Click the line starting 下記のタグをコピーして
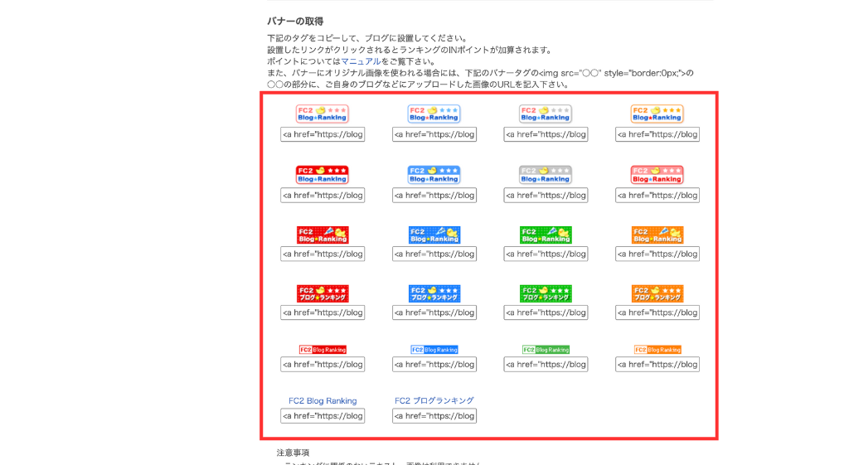 pos(367,38)
